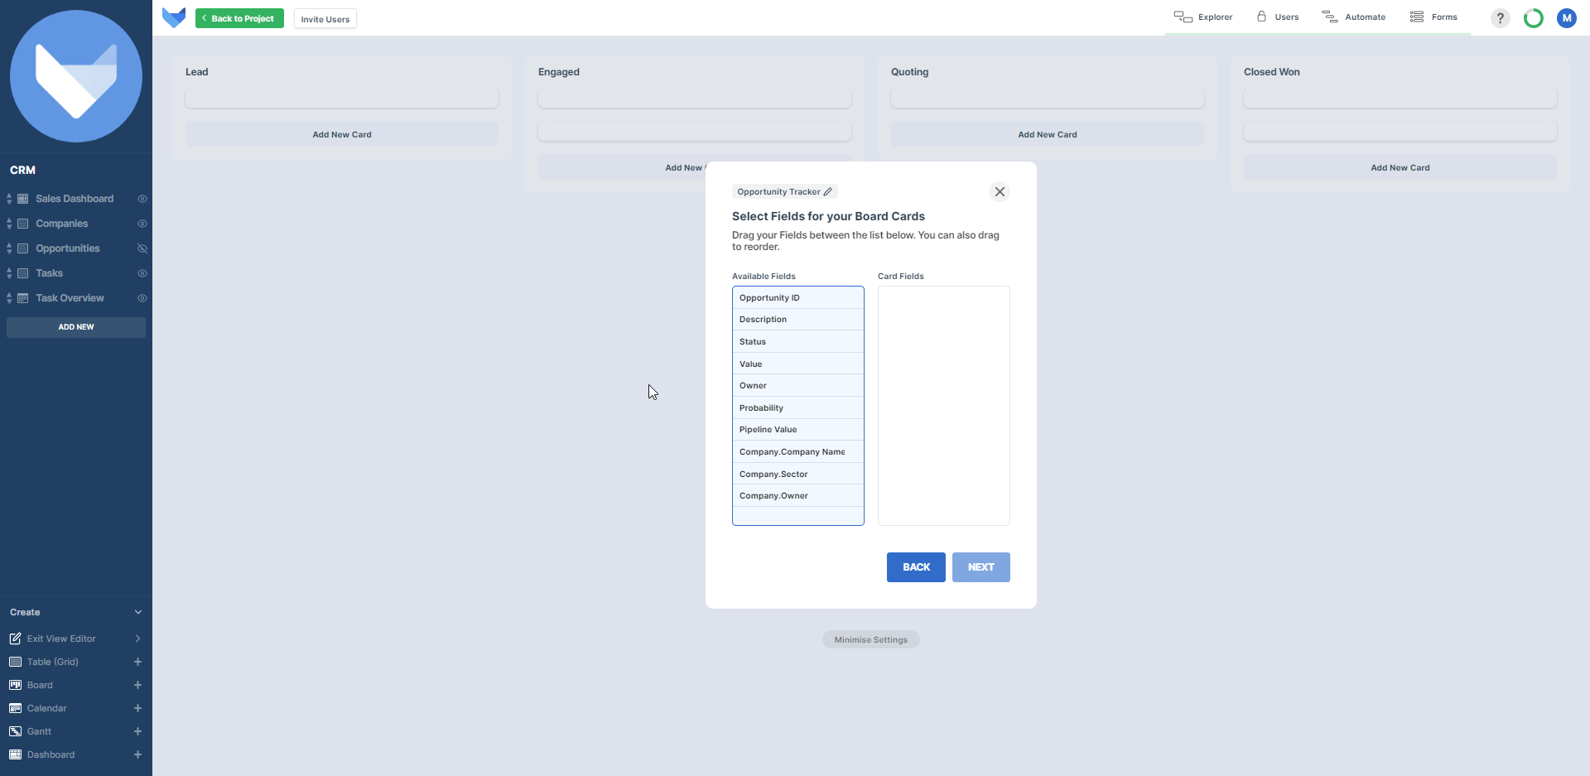Toggle visibility of Sales Dashboard

pos(142,199)
